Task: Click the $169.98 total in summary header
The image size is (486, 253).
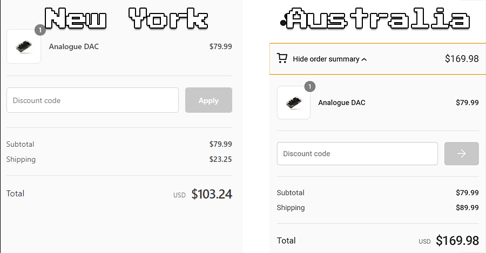Action: (x=462, y=58)
